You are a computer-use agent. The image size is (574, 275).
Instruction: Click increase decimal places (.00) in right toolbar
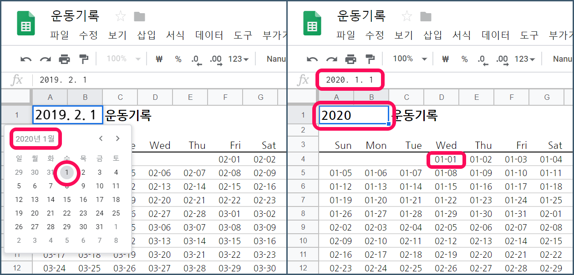coord(502,59)
